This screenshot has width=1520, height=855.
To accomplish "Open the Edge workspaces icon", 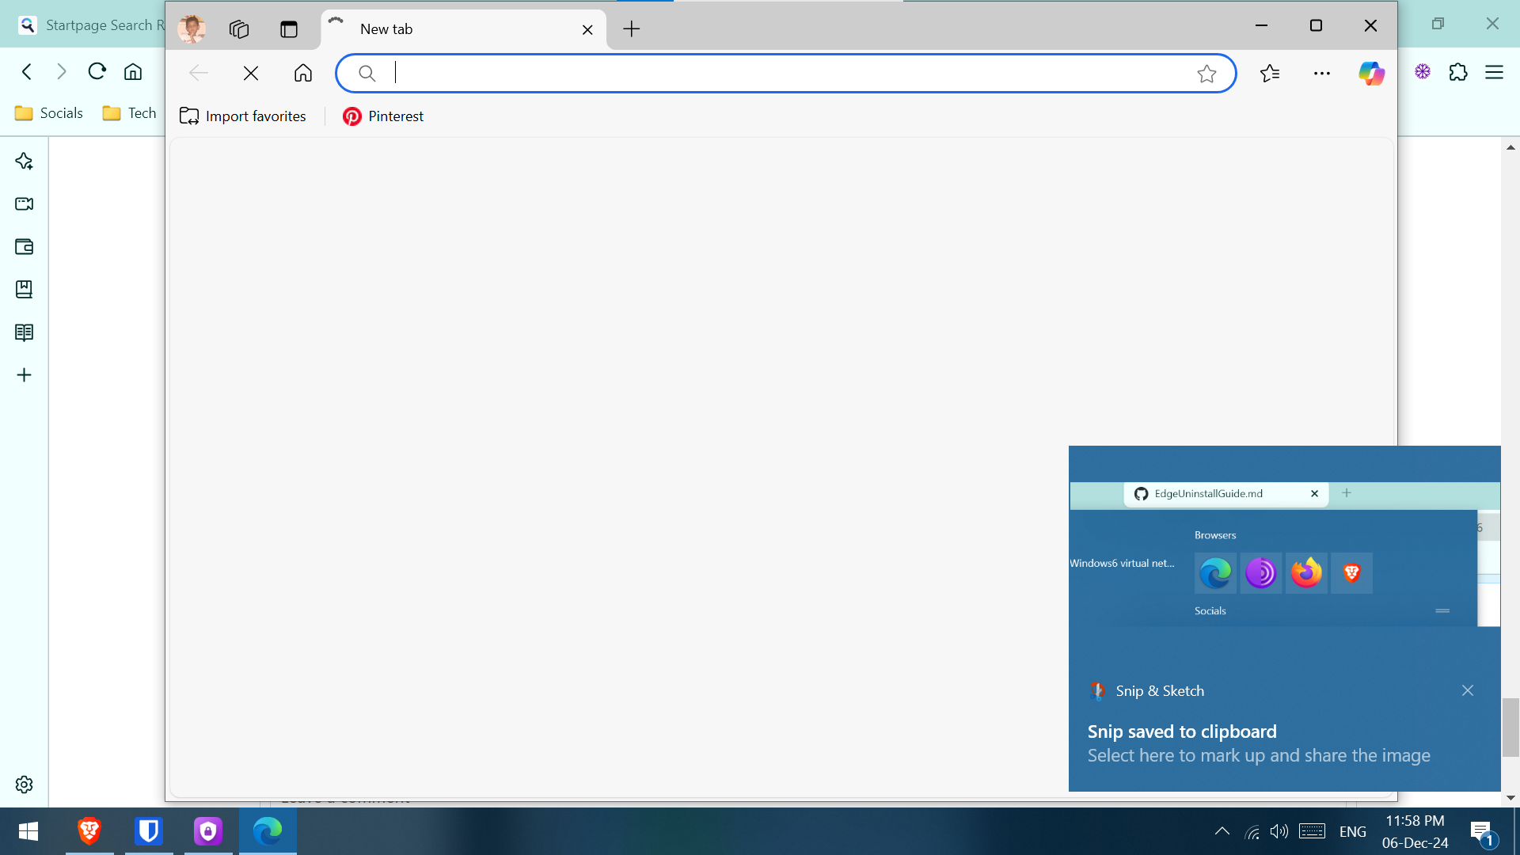I will tap(238, 29).
